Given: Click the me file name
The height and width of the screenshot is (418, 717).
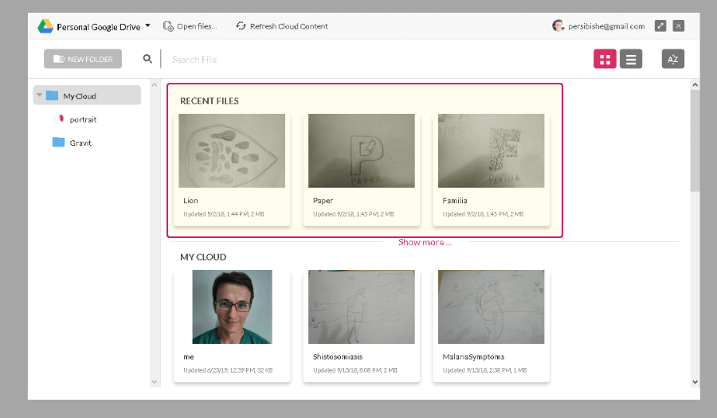Looking at the screenshot, I should [x=188, y=357].
